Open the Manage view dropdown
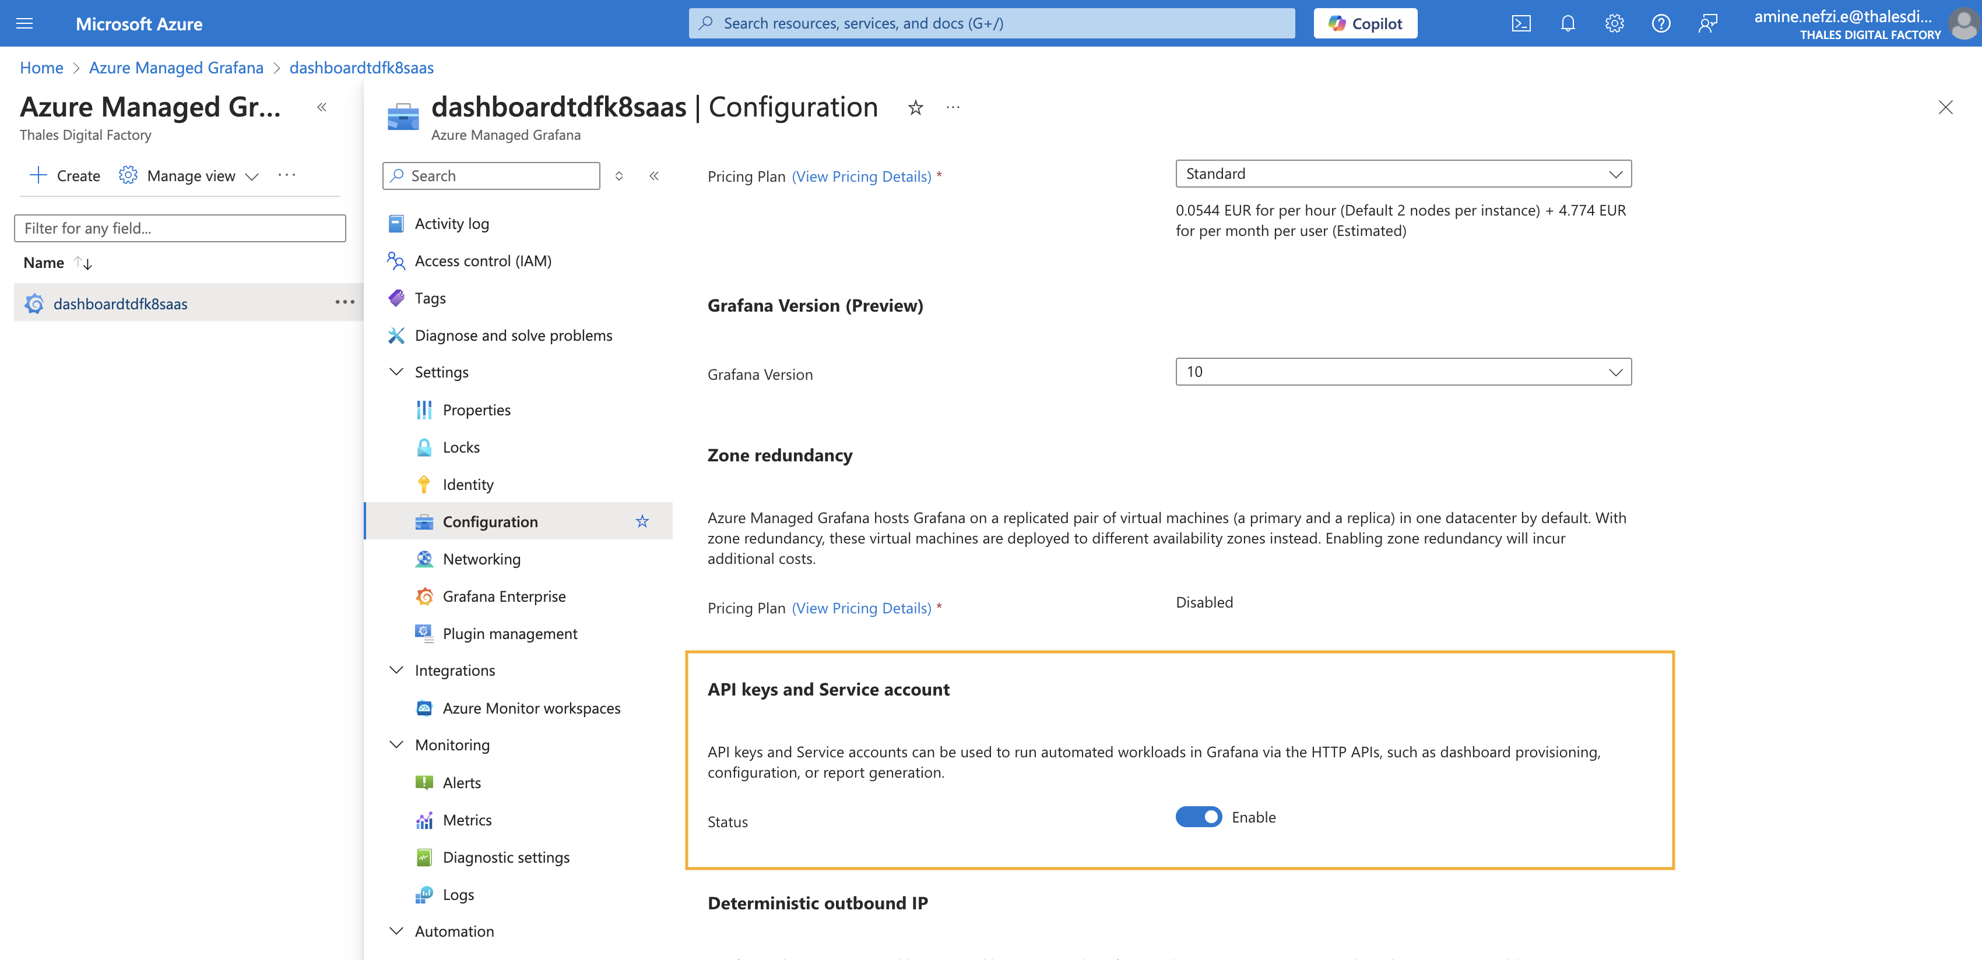 (x=189, y=175)
